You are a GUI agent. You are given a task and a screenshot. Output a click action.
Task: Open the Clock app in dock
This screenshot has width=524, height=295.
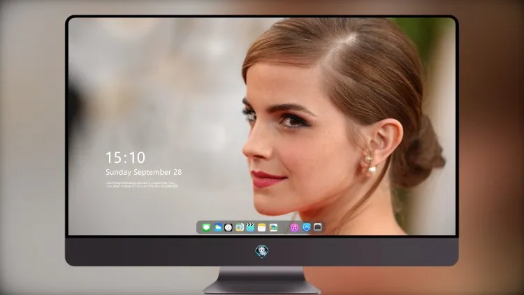coord(228,227)
